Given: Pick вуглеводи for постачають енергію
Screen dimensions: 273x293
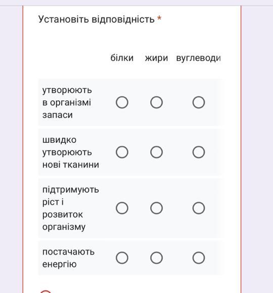Looking at the screenshot, I should click(199, 258).
